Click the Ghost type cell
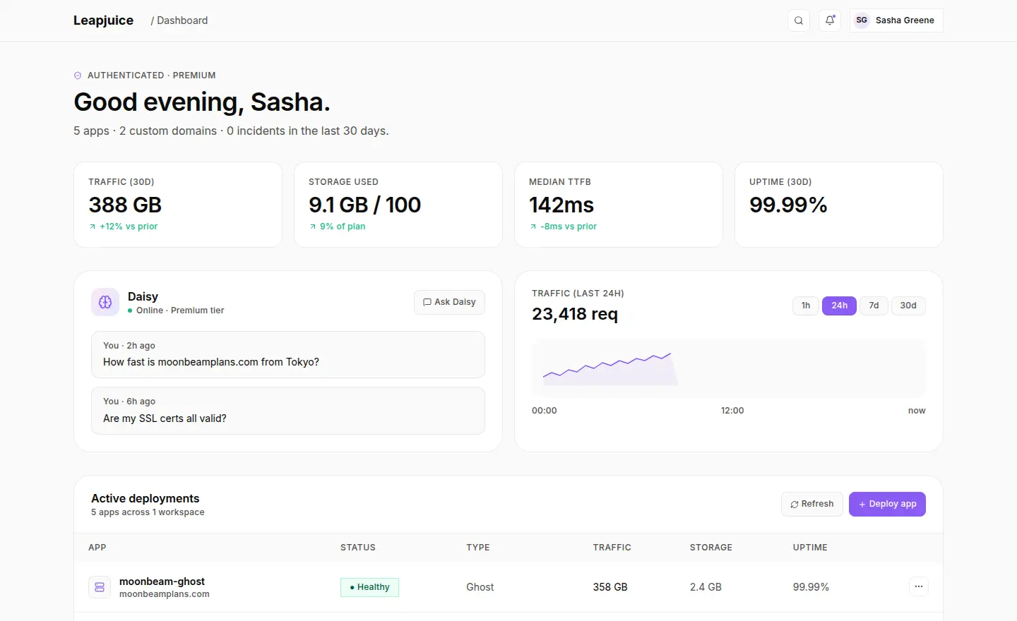This screenshot has width=1017, height=621. click(480, 587)
